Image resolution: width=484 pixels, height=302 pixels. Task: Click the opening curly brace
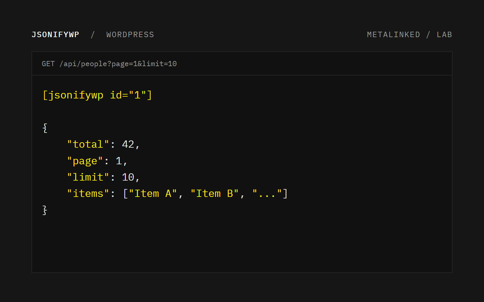(45, 128)
